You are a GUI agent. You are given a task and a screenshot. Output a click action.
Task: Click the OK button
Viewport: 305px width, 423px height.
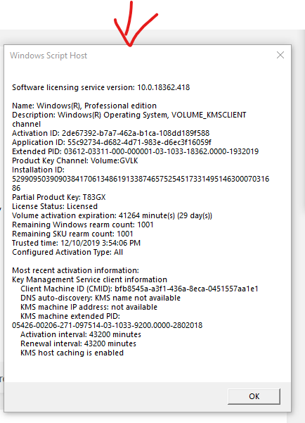point(254,396)
